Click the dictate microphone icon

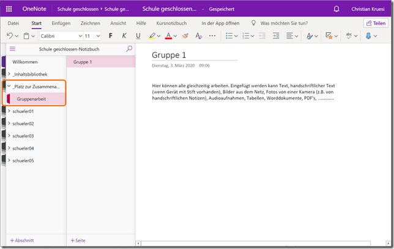(368, 36)
